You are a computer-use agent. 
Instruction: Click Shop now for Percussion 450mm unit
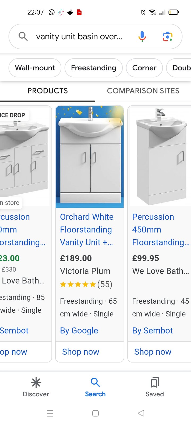pos(153,352)
